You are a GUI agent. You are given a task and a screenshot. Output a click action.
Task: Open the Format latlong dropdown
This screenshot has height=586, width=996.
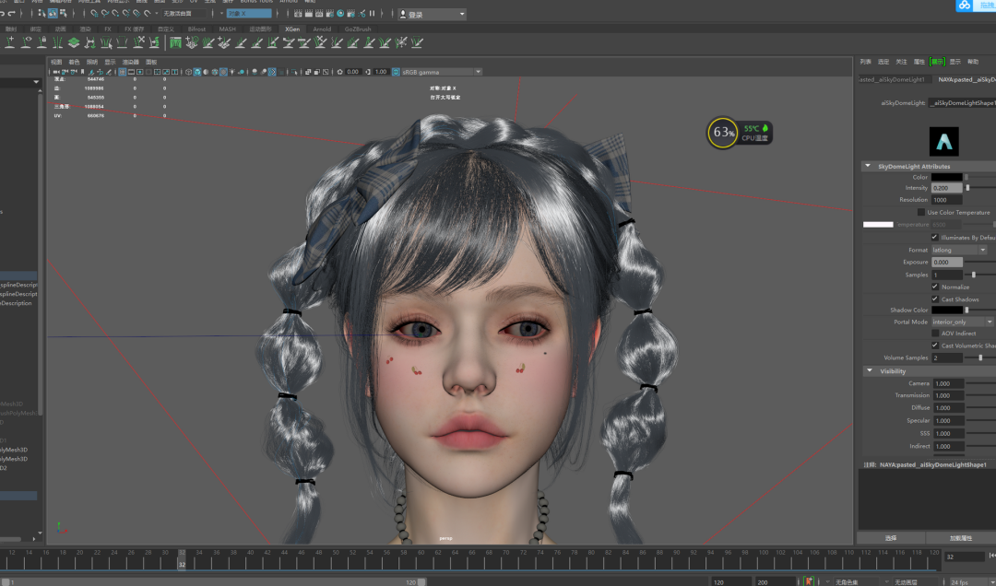point(958,250)
